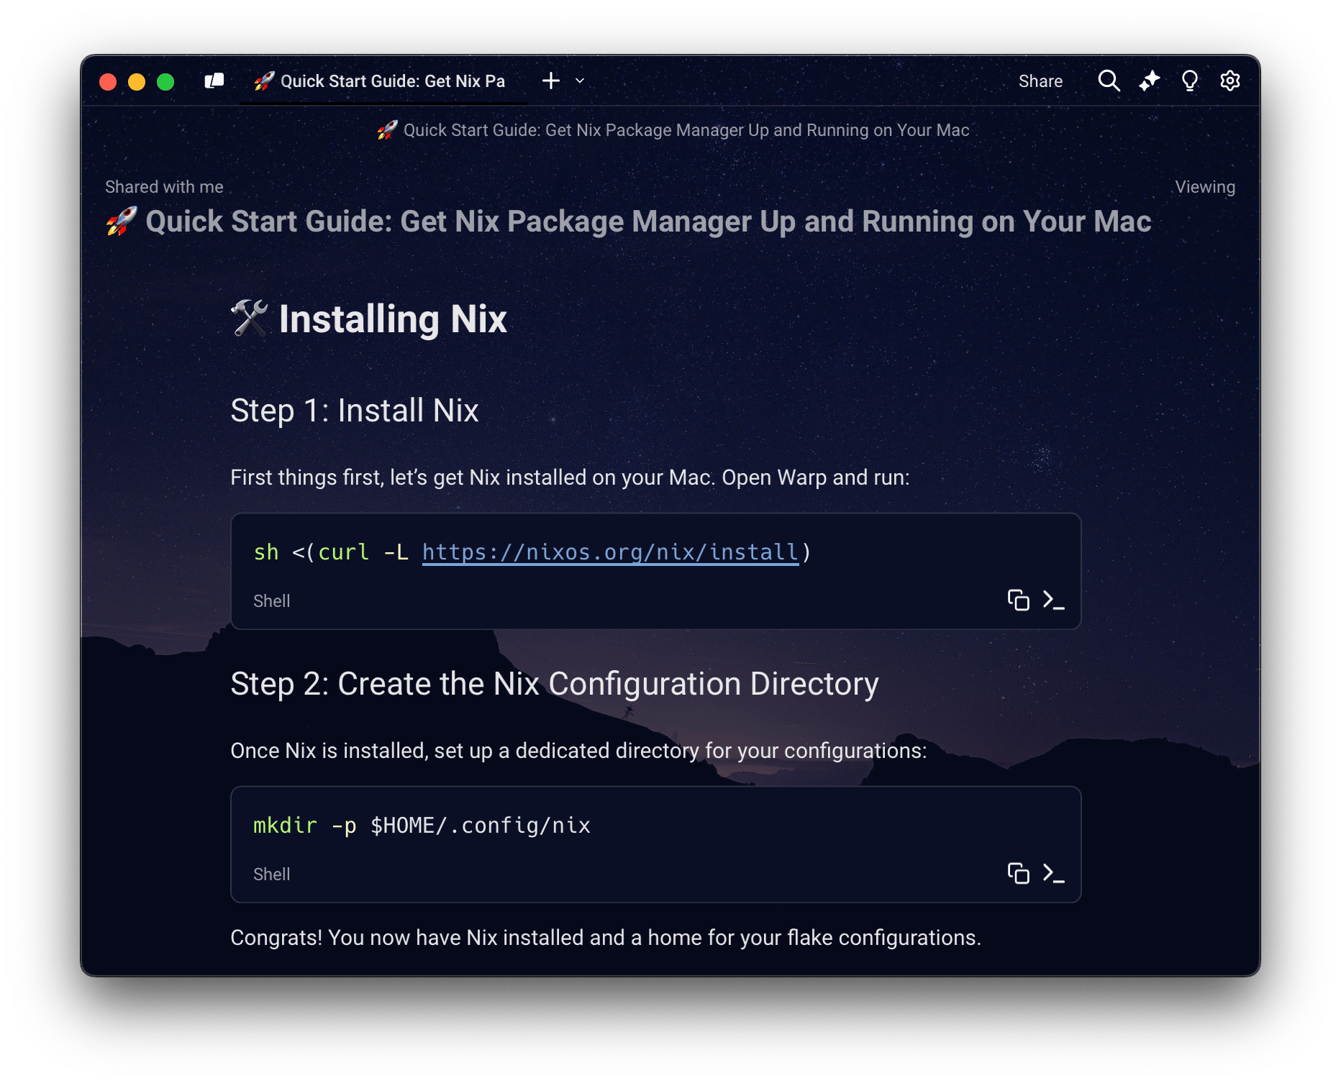Click the $HOME/.config/nix path text
Screen dimensions: 1341x1083
point(480,826)
